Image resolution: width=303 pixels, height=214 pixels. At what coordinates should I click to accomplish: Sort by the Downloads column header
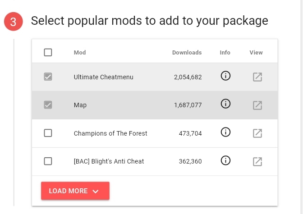click(187, 53)
